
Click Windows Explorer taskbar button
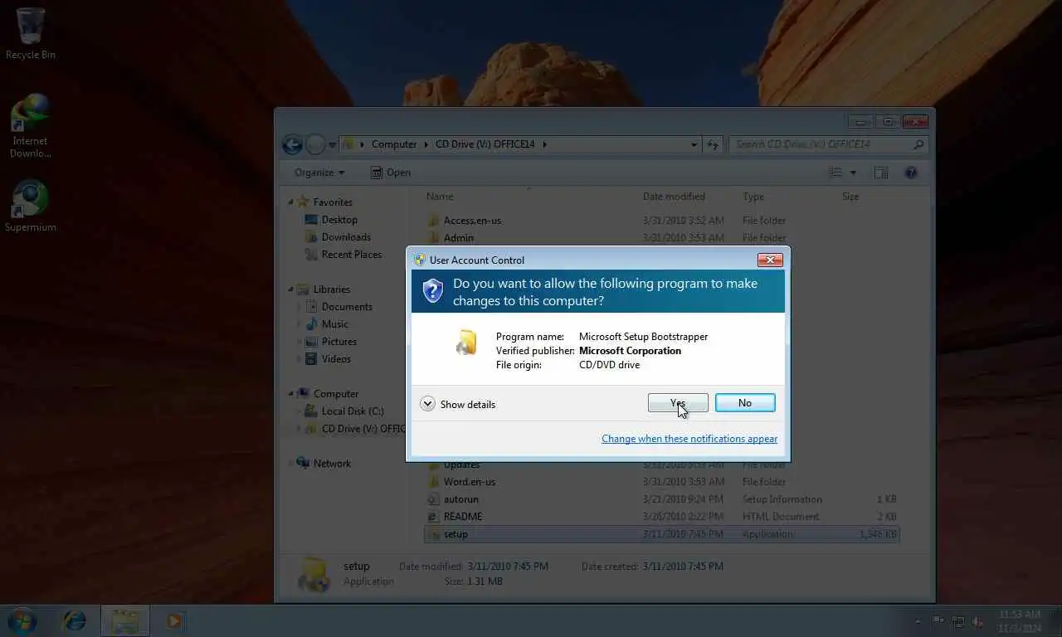point(125,620)
